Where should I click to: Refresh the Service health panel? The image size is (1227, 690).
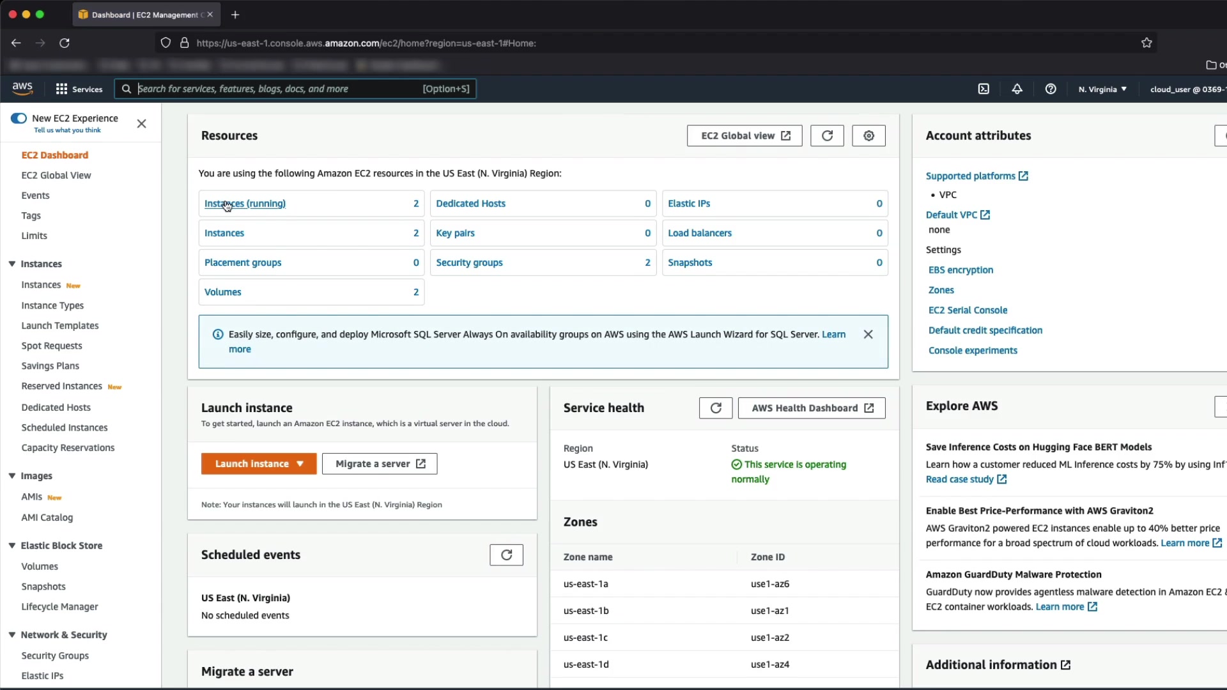[716, 408]
